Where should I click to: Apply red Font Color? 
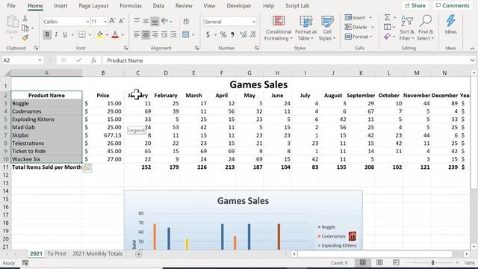tap(115, 34)
